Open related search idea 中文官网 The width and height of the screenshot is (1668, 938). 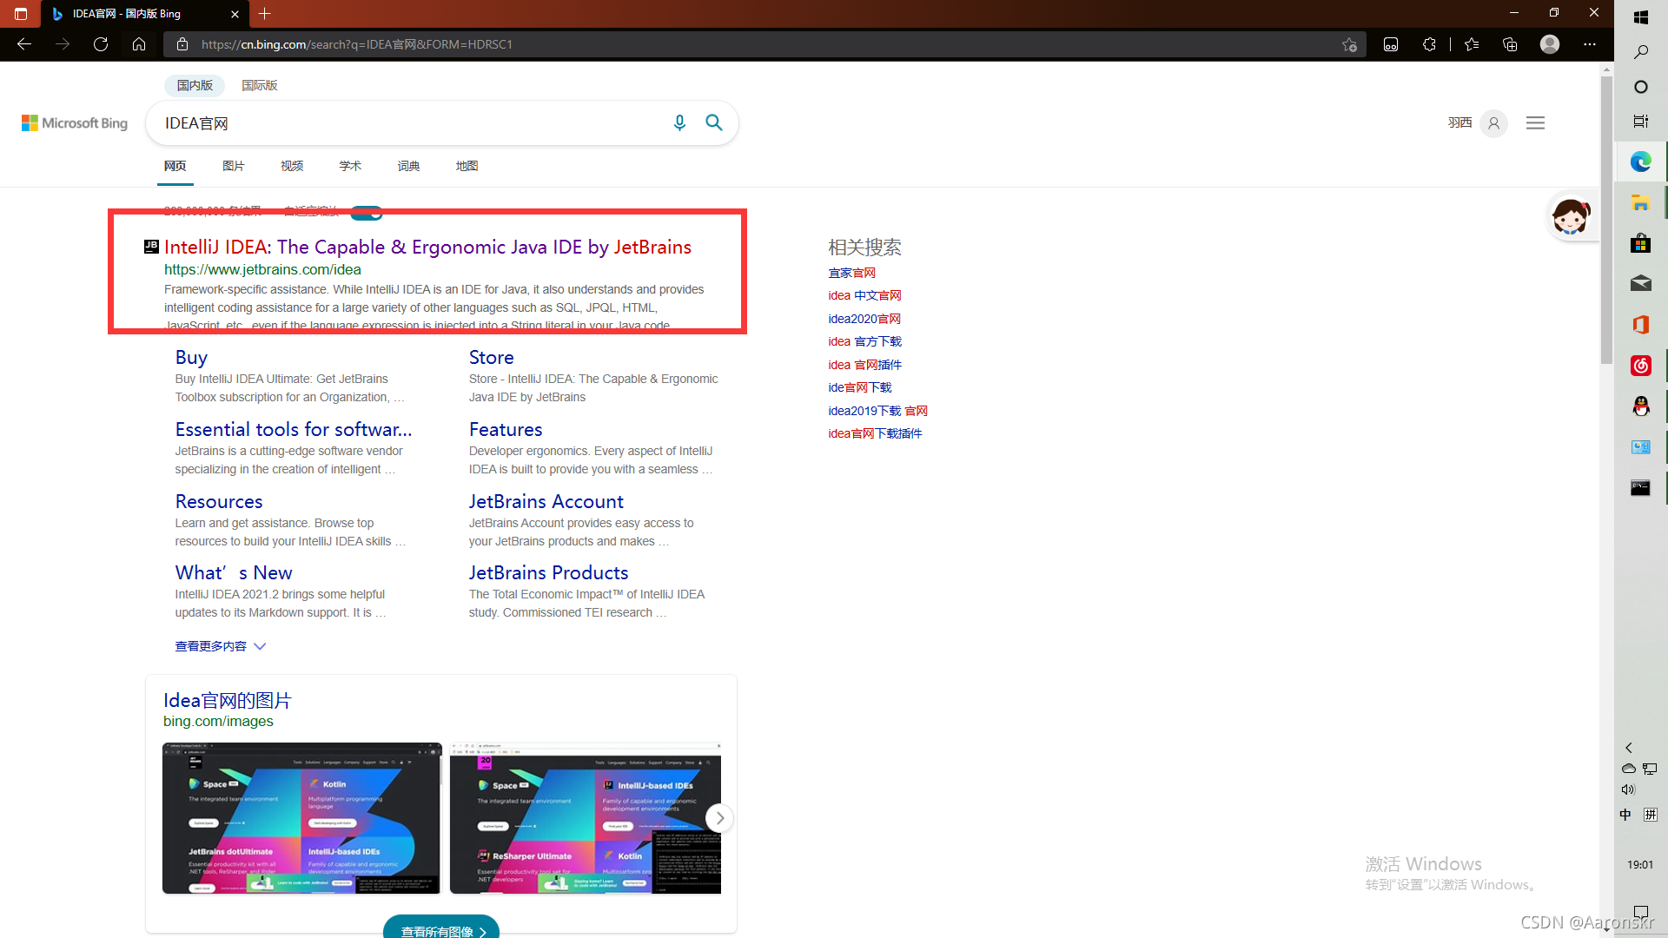[x=864, y=296]
